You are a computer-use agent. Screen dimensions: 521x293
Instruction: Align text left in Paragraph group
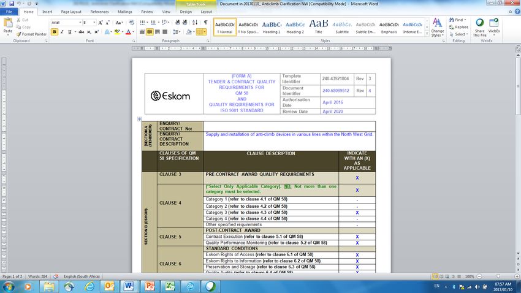coord(142,32)
